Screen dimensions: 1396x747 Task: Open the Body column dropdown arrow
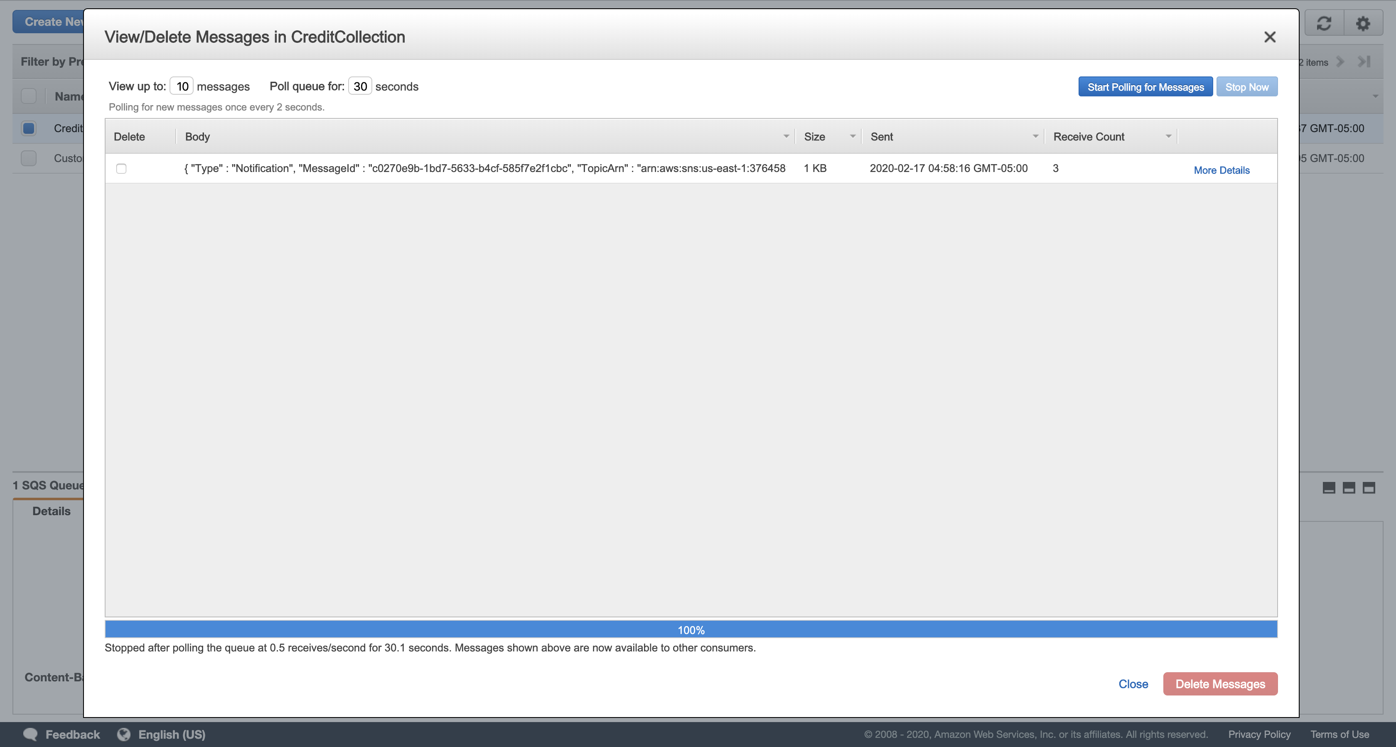coord(786,137)
